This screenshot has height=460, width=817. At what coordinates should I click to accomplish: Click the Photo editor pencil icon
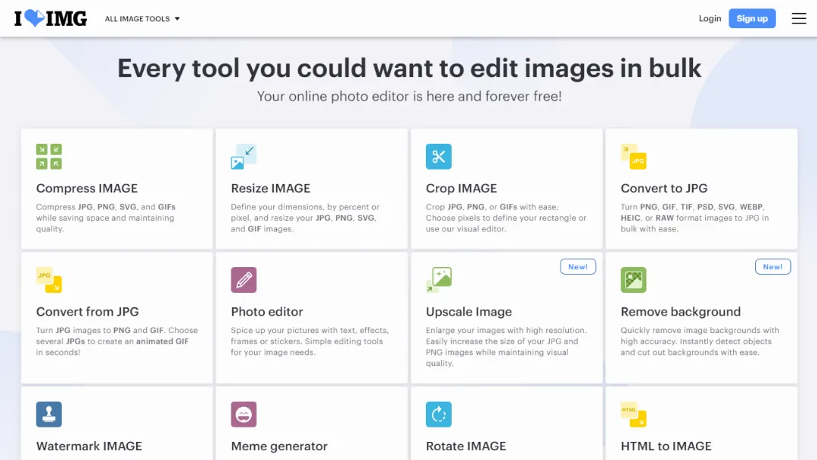tap(244, 280)
